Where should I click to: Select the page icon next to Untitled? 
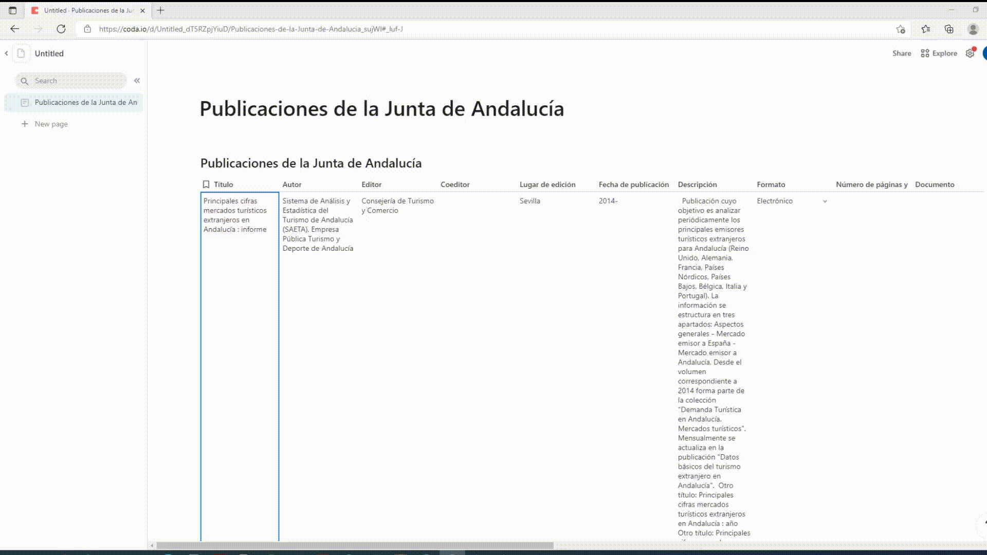click(21, 53)
